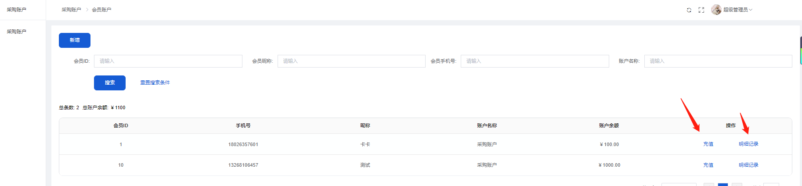Focus the 账户名称 input field
The image size is (802, 186).
point(718,61)
